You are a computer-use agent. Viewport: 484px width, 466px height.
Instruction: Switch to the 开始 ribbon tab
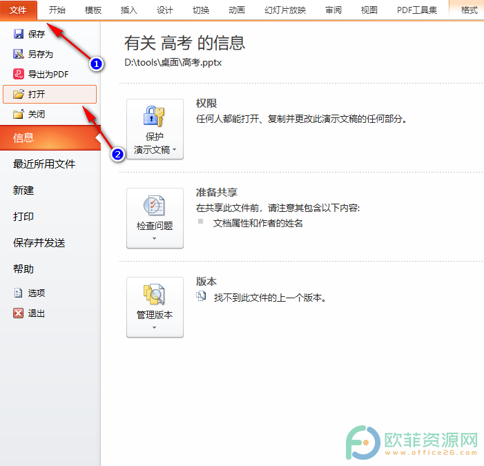point(57,10)
